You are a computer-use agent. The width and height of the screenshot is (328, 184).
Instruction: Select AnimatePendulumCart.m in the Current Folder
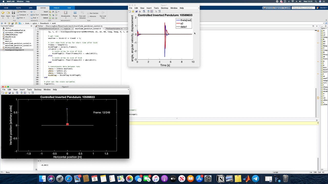tap(15, 30)
